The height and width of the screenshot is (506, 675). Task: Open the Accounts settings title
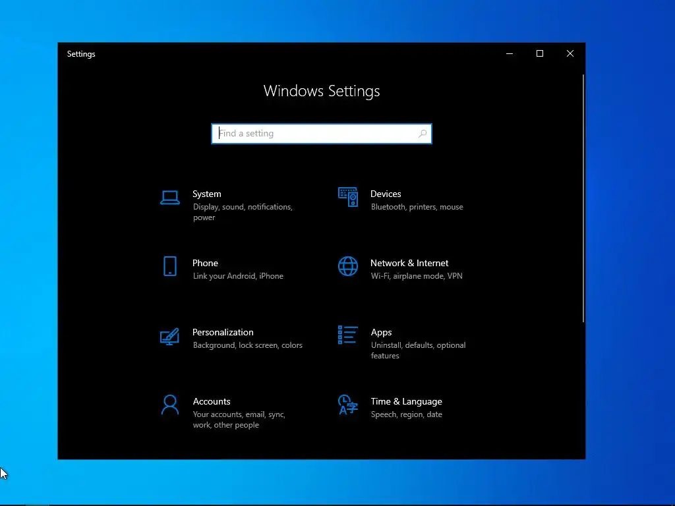click(212, 401)
